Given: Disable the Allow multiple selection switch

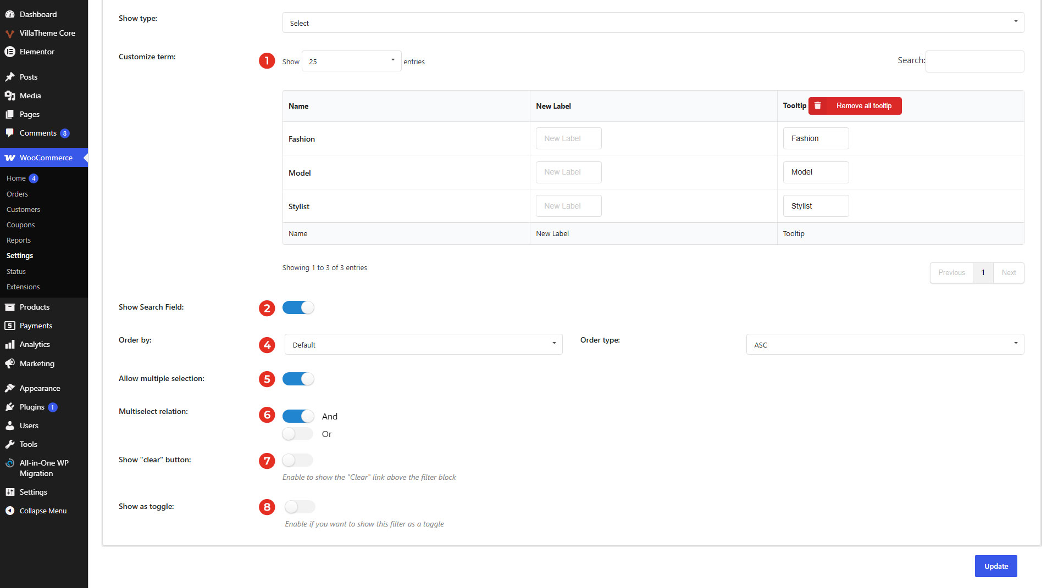Looking at the screenshot, I should point(298,379).
